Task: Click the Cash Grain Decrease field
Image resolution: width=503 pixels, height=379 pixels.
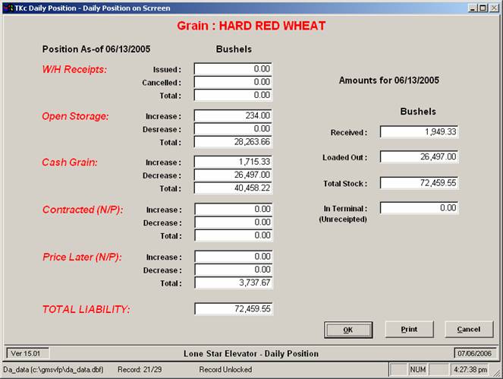Action: (x=233, y=175)
